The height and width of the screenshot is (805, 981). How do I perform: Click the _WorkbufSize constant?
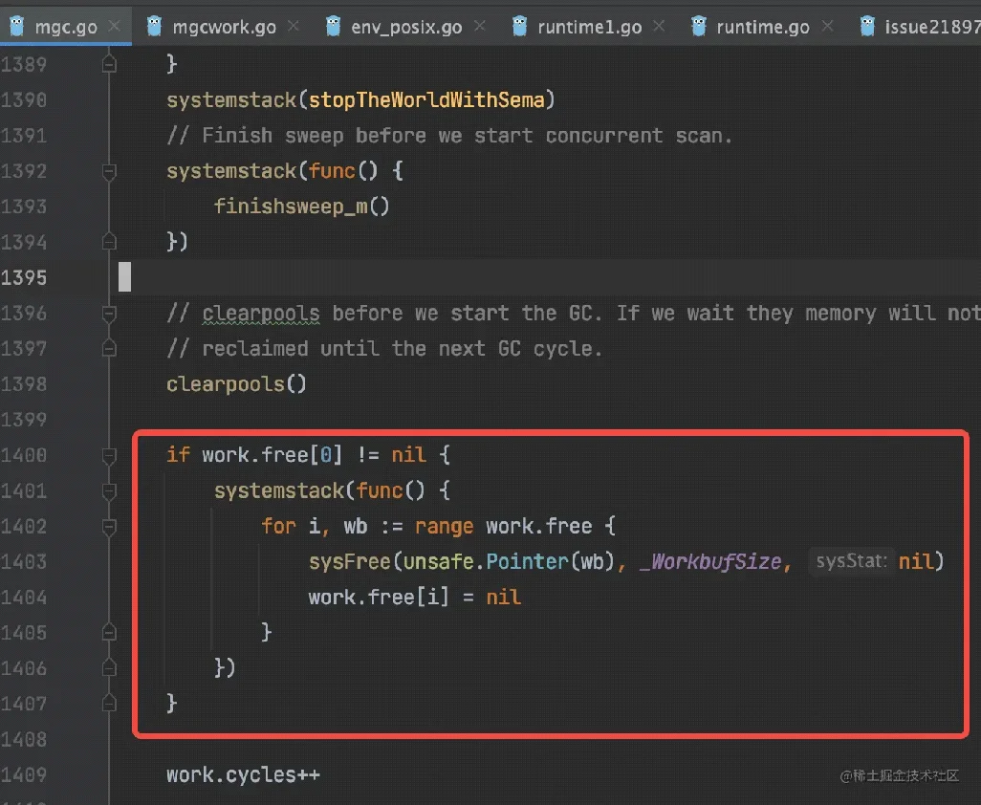point(710,562)
